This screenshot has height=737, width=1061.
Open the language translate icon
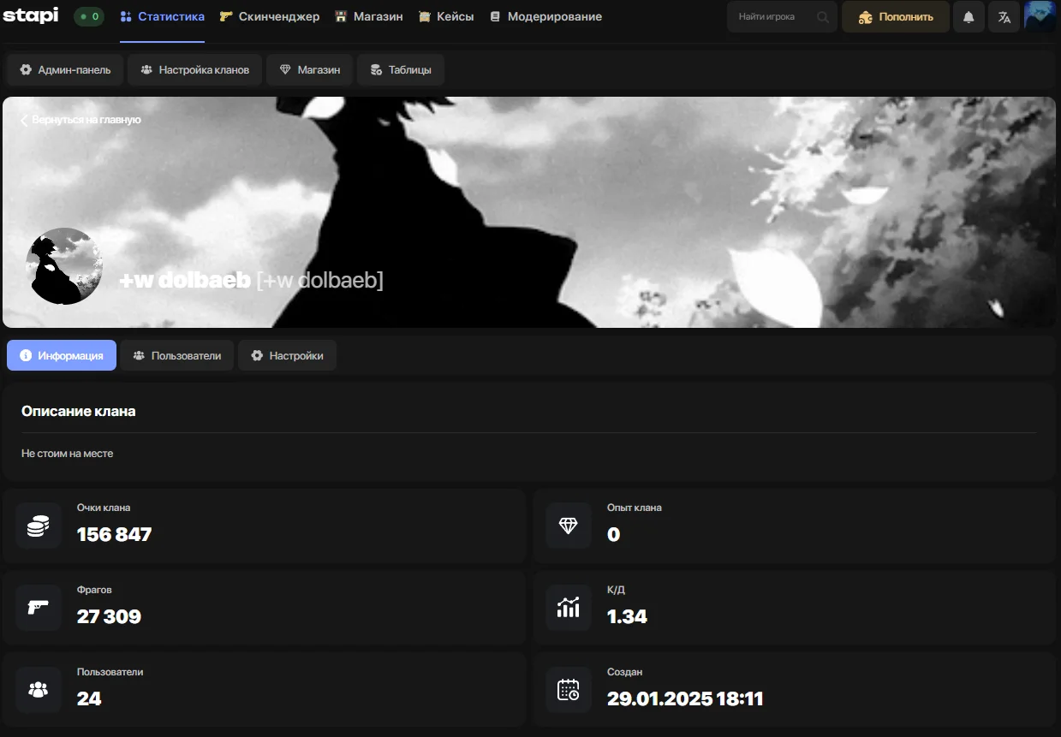1004,17
